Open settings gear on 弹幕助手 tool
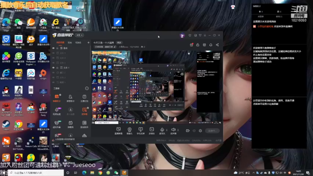This screenshot has height=176, width=313. click(60, 95)
